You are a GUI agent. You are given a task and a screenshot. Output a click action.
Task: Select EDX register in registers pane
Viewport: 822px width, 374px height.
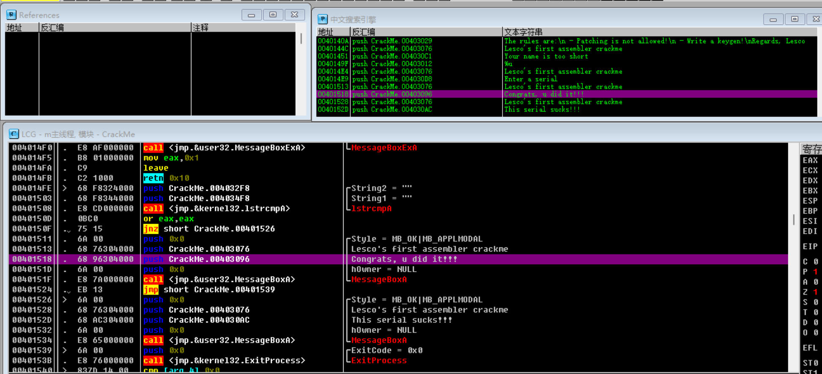click(x=810, y=180)
